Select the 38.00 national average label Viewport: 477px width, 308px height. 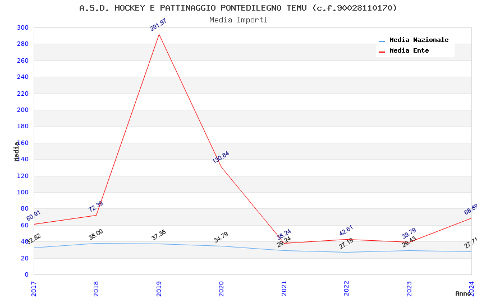pos(96,235)
